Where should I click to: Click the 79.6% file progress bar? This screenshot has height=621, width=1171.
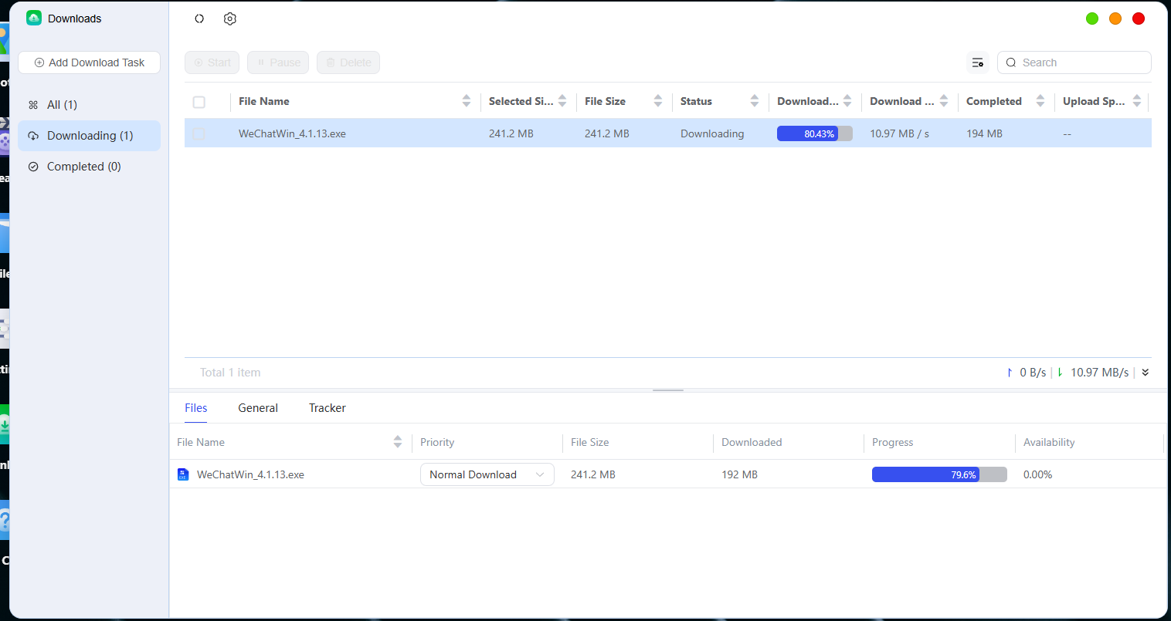coord(939,474)
